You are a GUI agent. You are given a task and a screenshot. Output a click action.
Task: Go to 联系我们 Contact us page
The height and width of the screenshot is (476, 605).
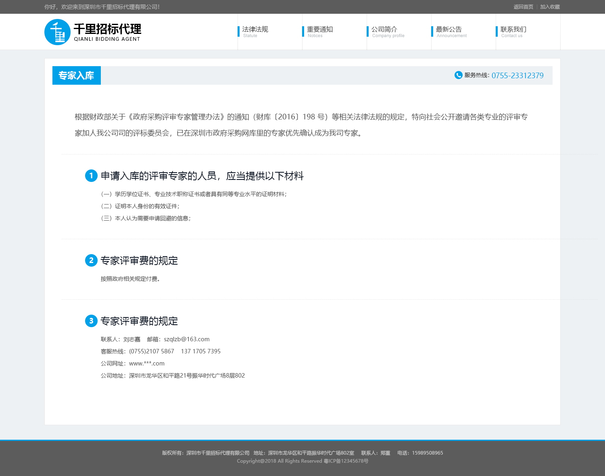[x=513, y=29]
